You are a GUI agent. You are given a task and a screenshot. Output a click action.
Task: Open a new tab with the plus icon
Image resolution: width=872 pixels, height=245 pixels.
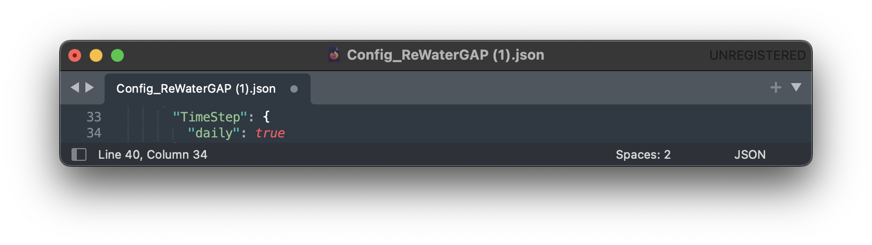(x=776, y=87)
